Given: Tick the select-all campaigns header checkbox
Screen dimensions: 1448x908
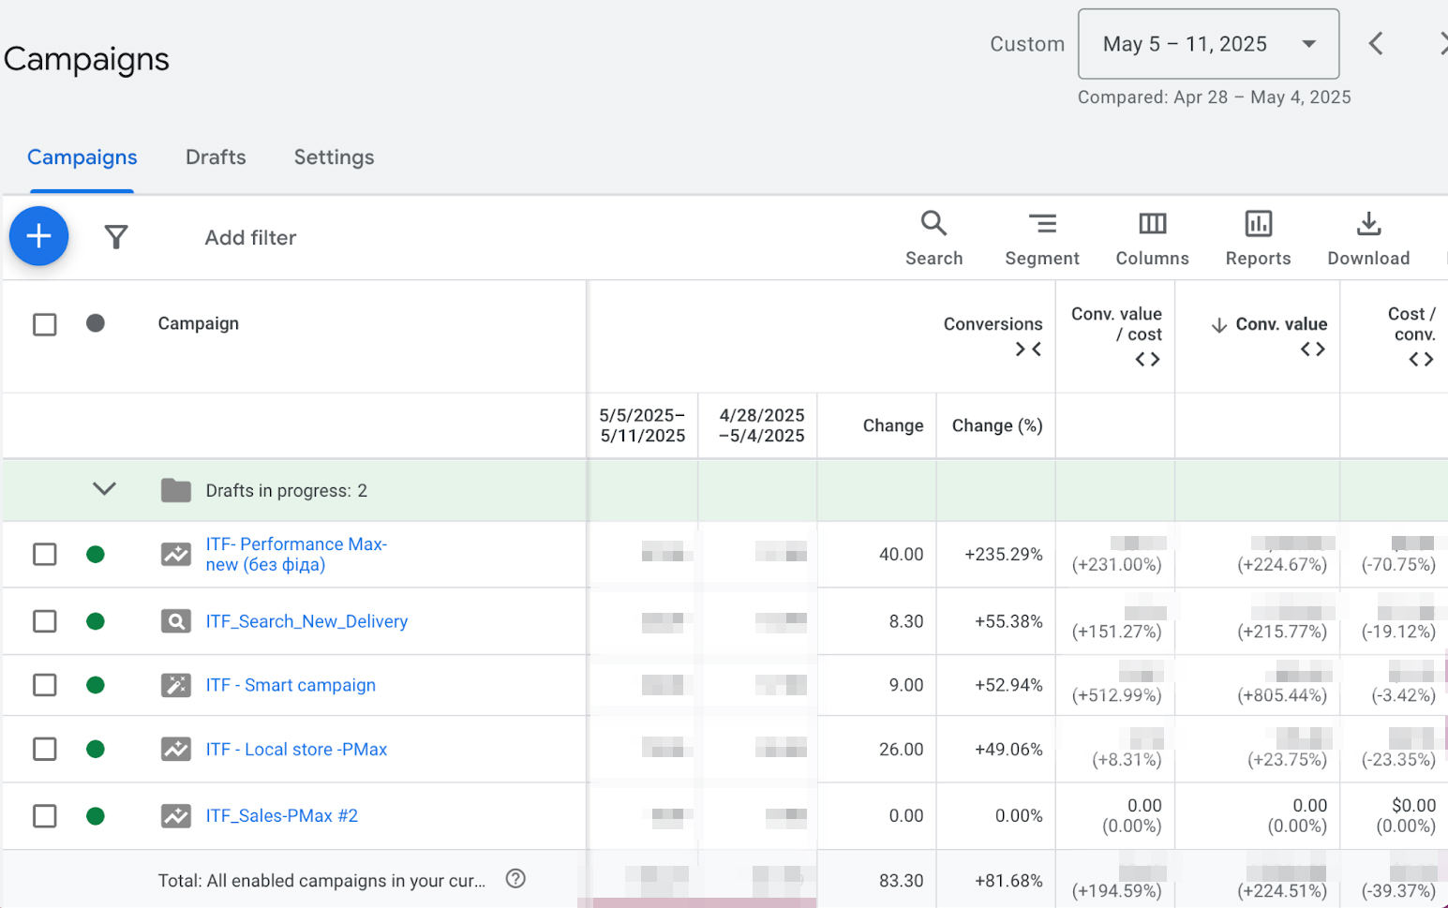Looking at the screenshot, I should tap(44, 324).
